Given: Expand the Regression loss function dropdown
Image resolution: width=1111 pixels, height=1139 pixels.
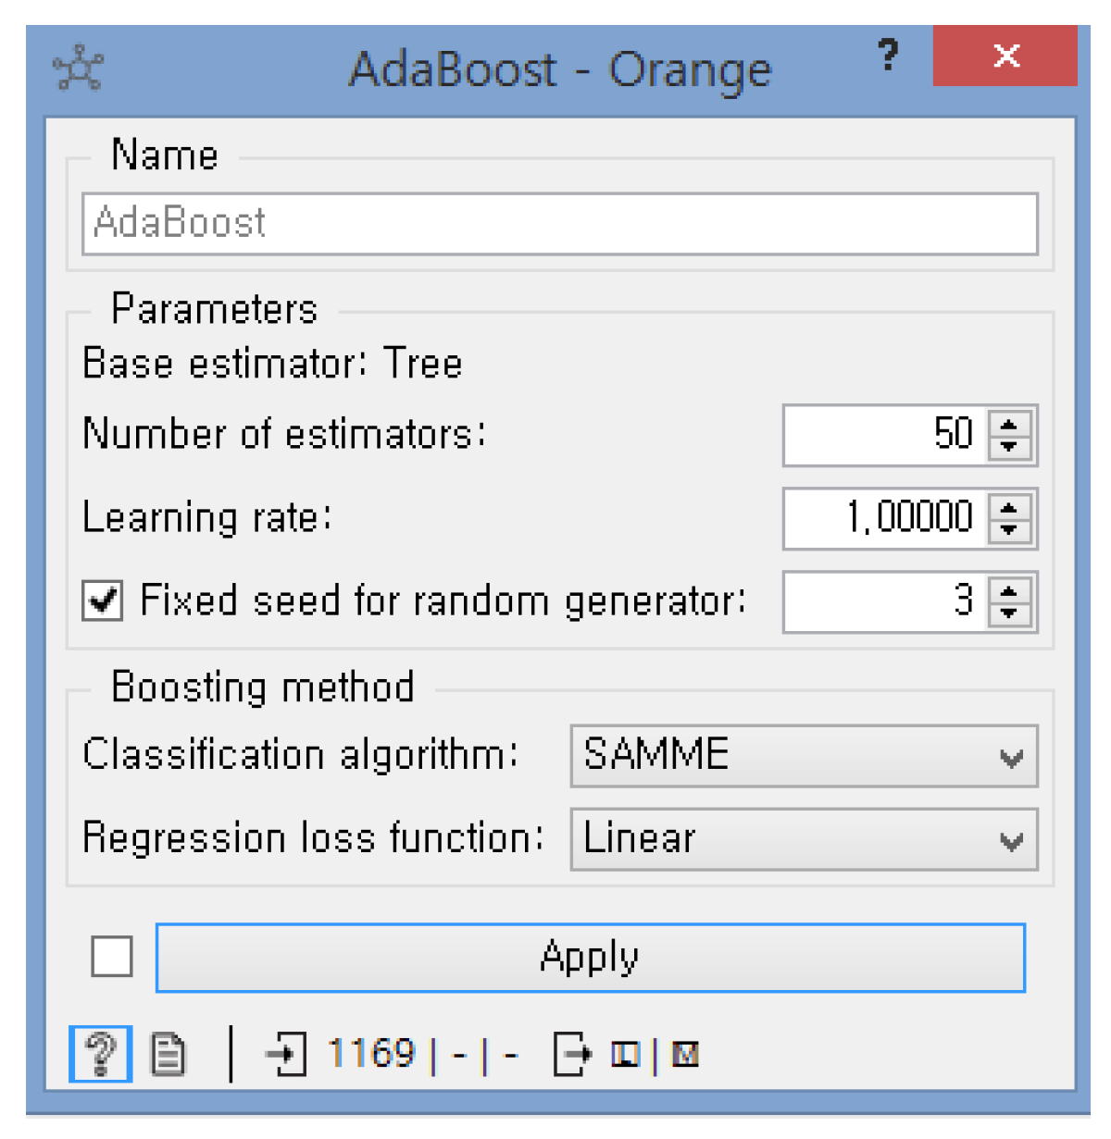Looking at the screenshot, I should tap(804, 839).
